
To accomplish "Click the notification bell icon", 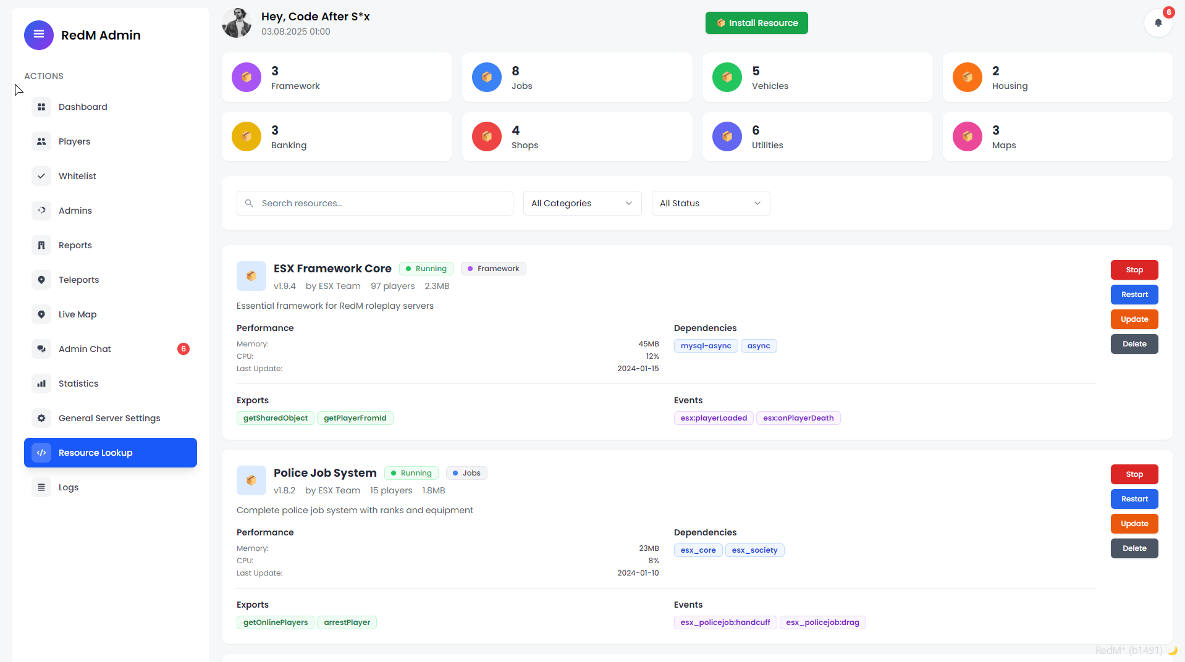I will click(x=1158, y=23).
